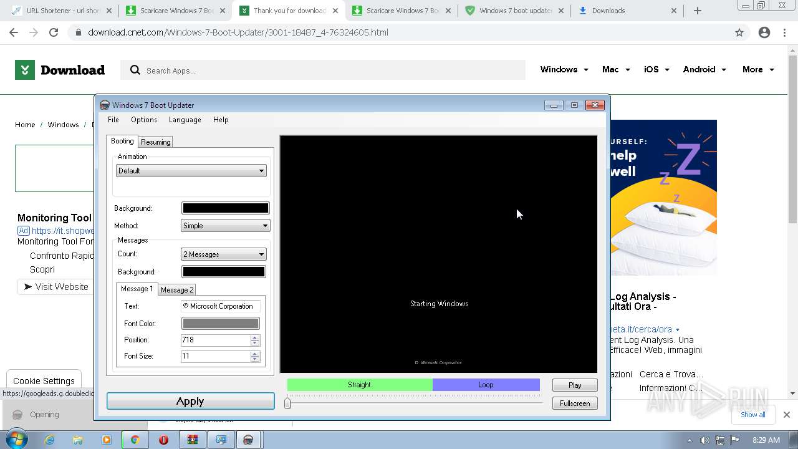Open the Count 2 Messages dropdown

point(224,254)
